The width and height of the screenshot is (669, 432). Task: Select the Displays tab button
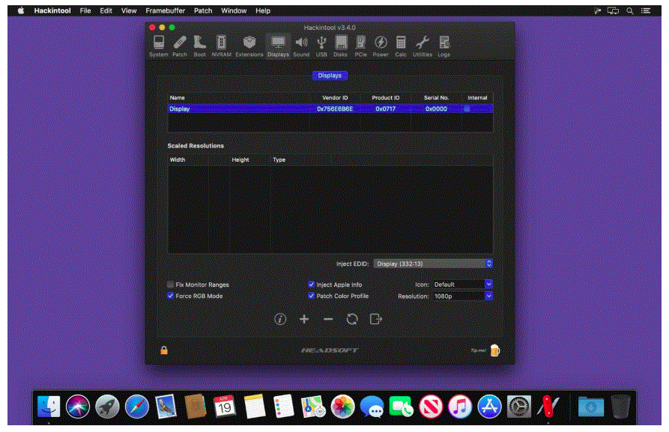pyautogui.click(x=330, y=76)
